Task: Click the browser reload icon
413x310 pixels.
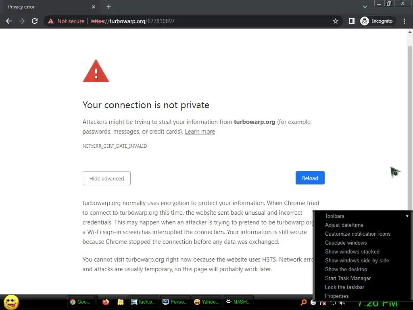Action: (35, 21)
